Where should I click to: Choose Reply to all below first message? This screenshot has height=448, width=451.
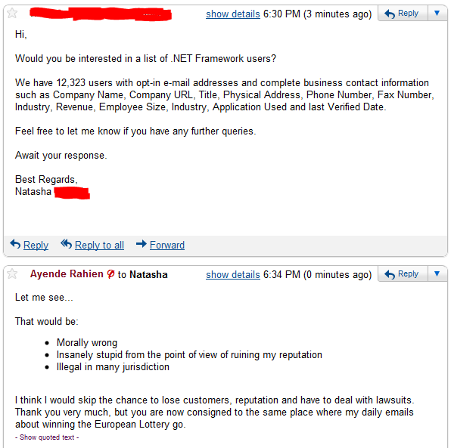click(x=99, y=245)
